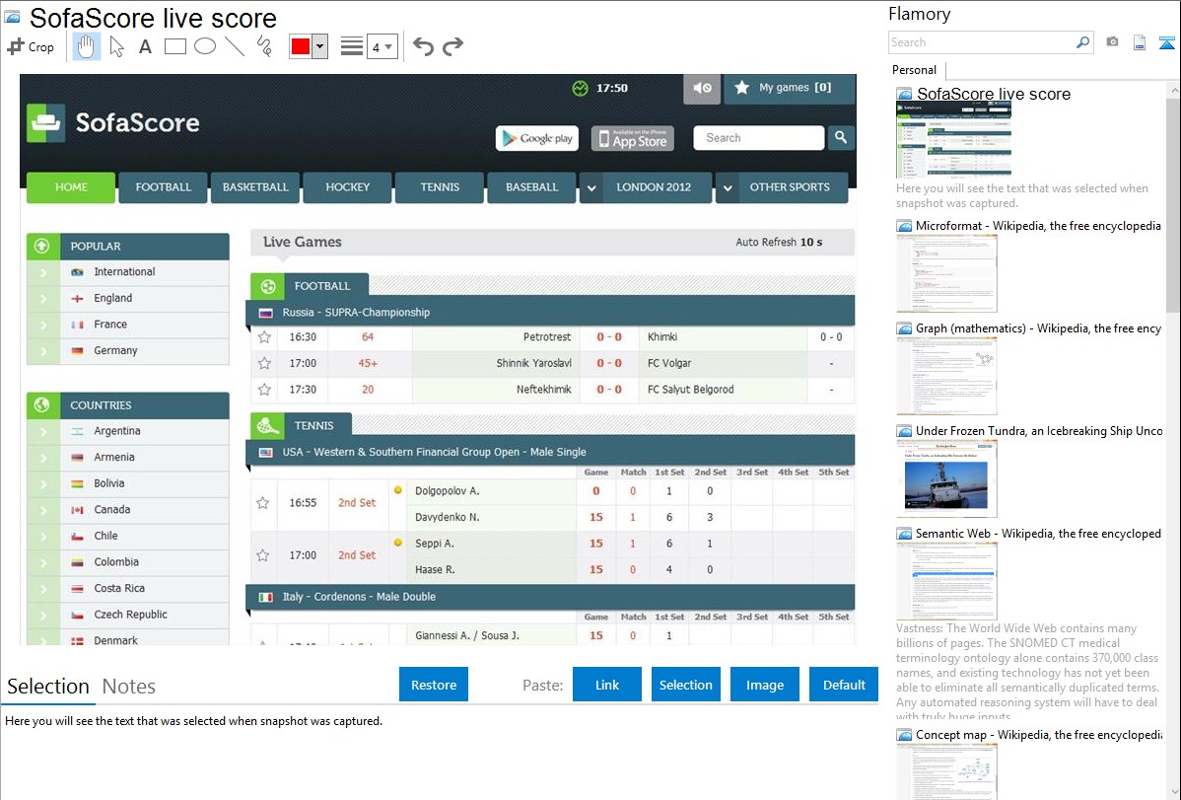Viewport: 1181px width, 800px height.
Task: Expand the England row chevron
Action: pyautogui.click(x=43, y=299)
